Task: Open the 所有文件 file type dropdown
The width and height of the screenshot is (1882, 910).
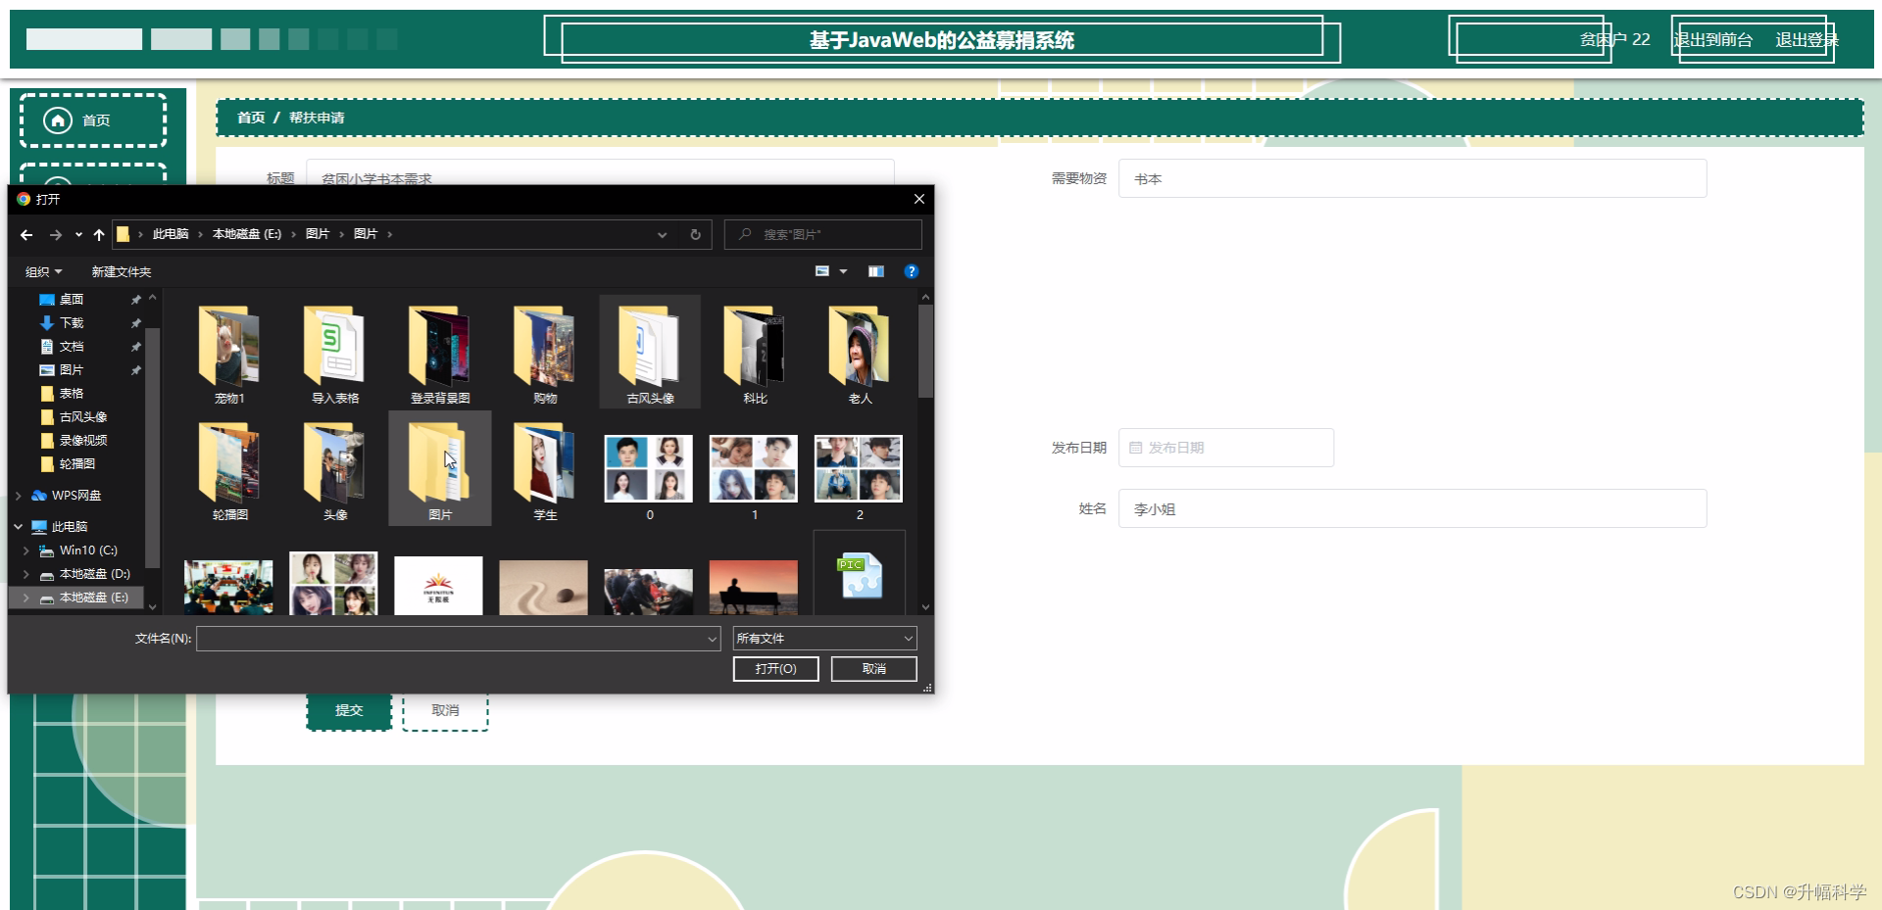Action: [823, 638]
